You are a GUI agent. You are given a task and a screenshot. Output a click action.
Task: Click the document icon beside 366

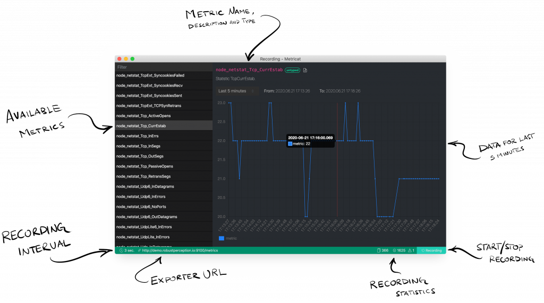[379, 250]
